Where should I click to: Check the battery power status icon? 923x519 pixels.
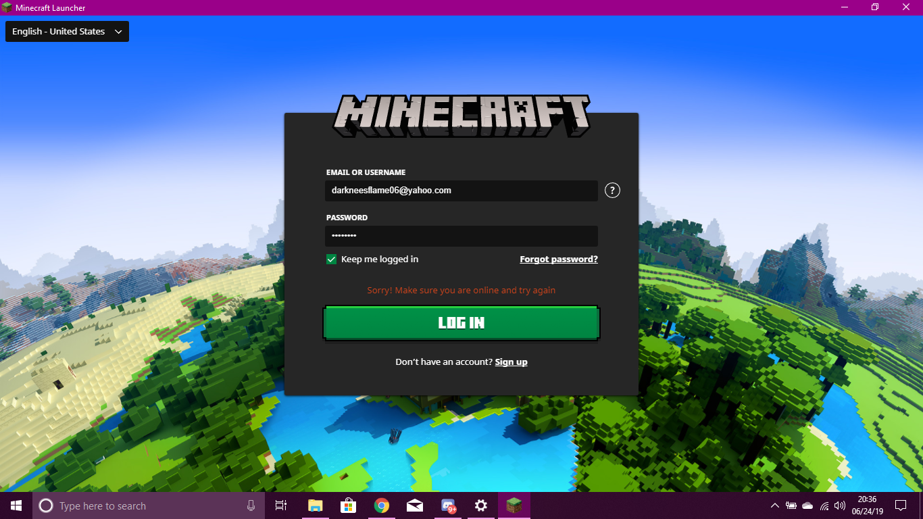[x=791, y=505]
